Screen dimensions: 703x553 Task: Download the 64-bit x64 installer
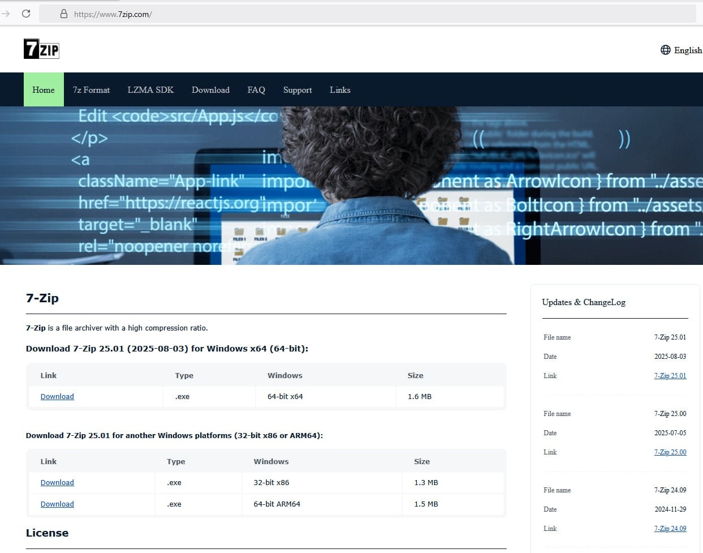57,396
